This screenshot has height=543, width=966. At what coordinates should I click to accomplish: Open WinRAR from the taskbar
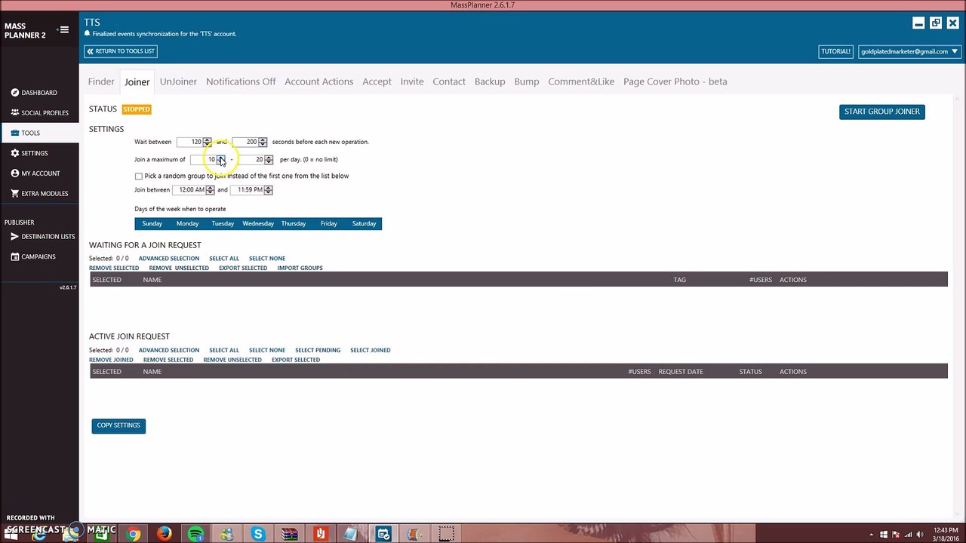tap(289, 534)
